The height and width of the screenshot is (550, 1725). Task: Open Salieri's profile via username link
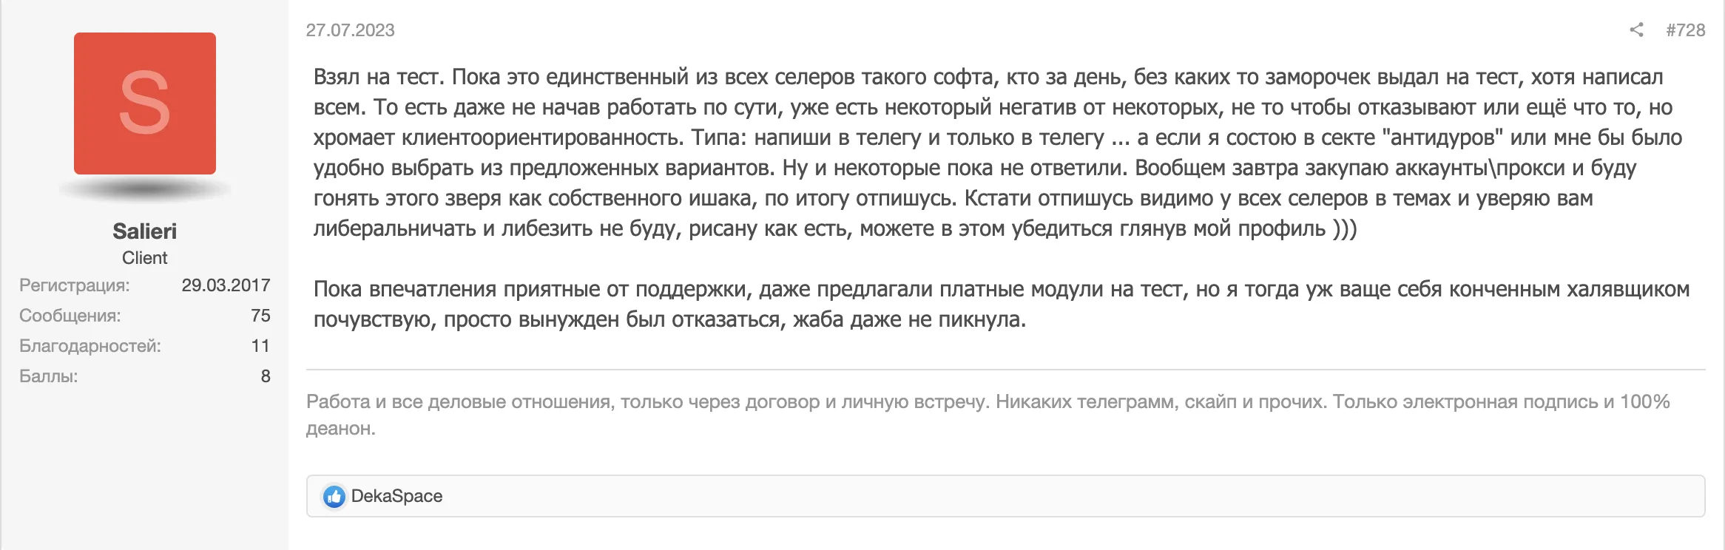pos(145,231)
